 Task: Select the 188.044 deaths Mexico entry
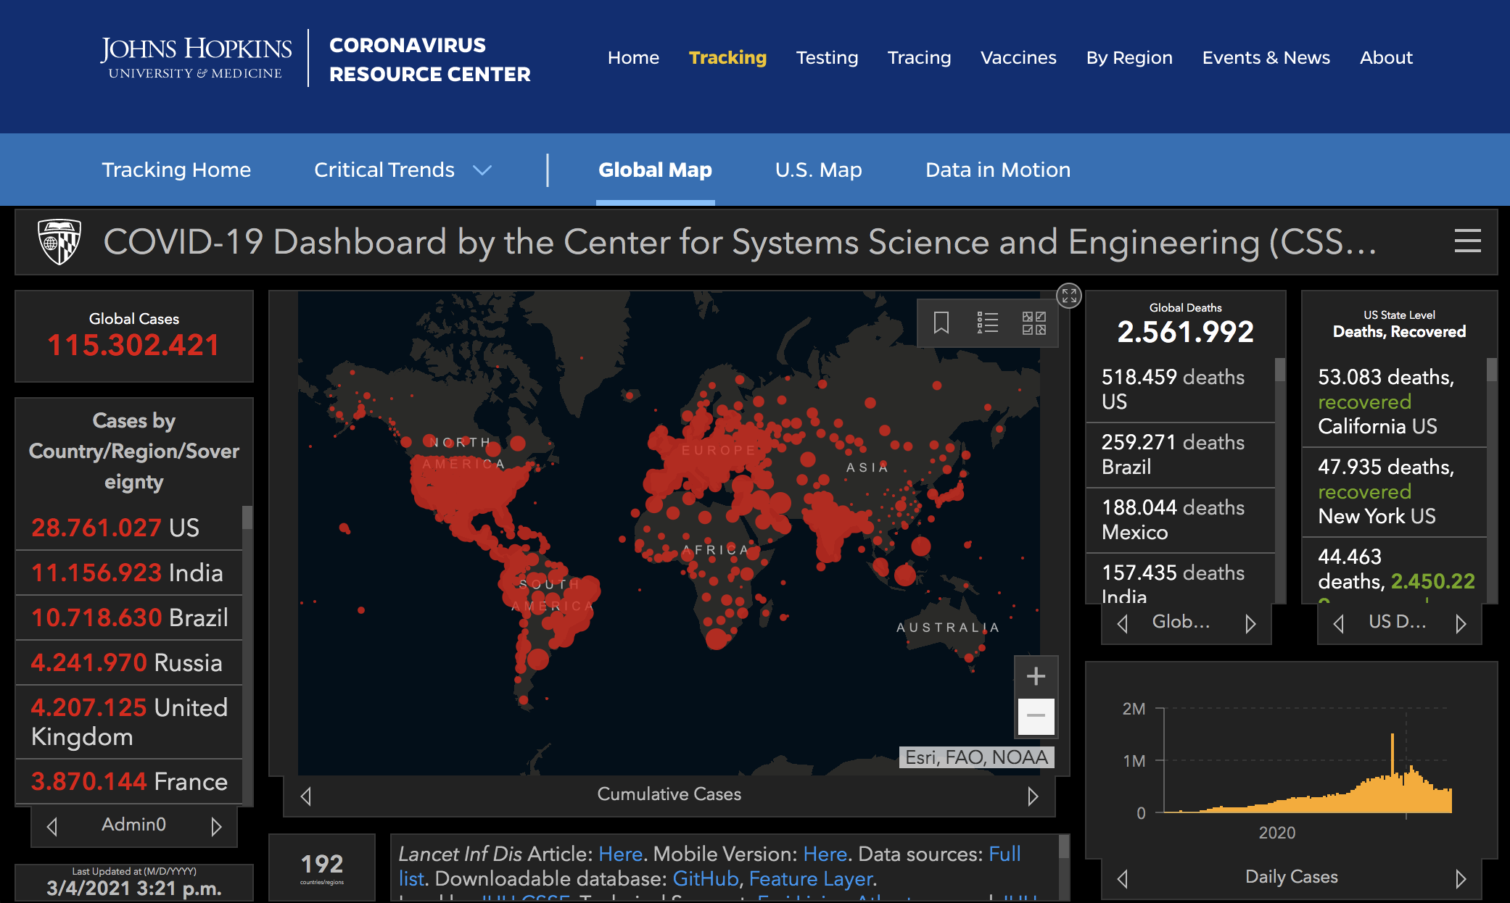1181,520
